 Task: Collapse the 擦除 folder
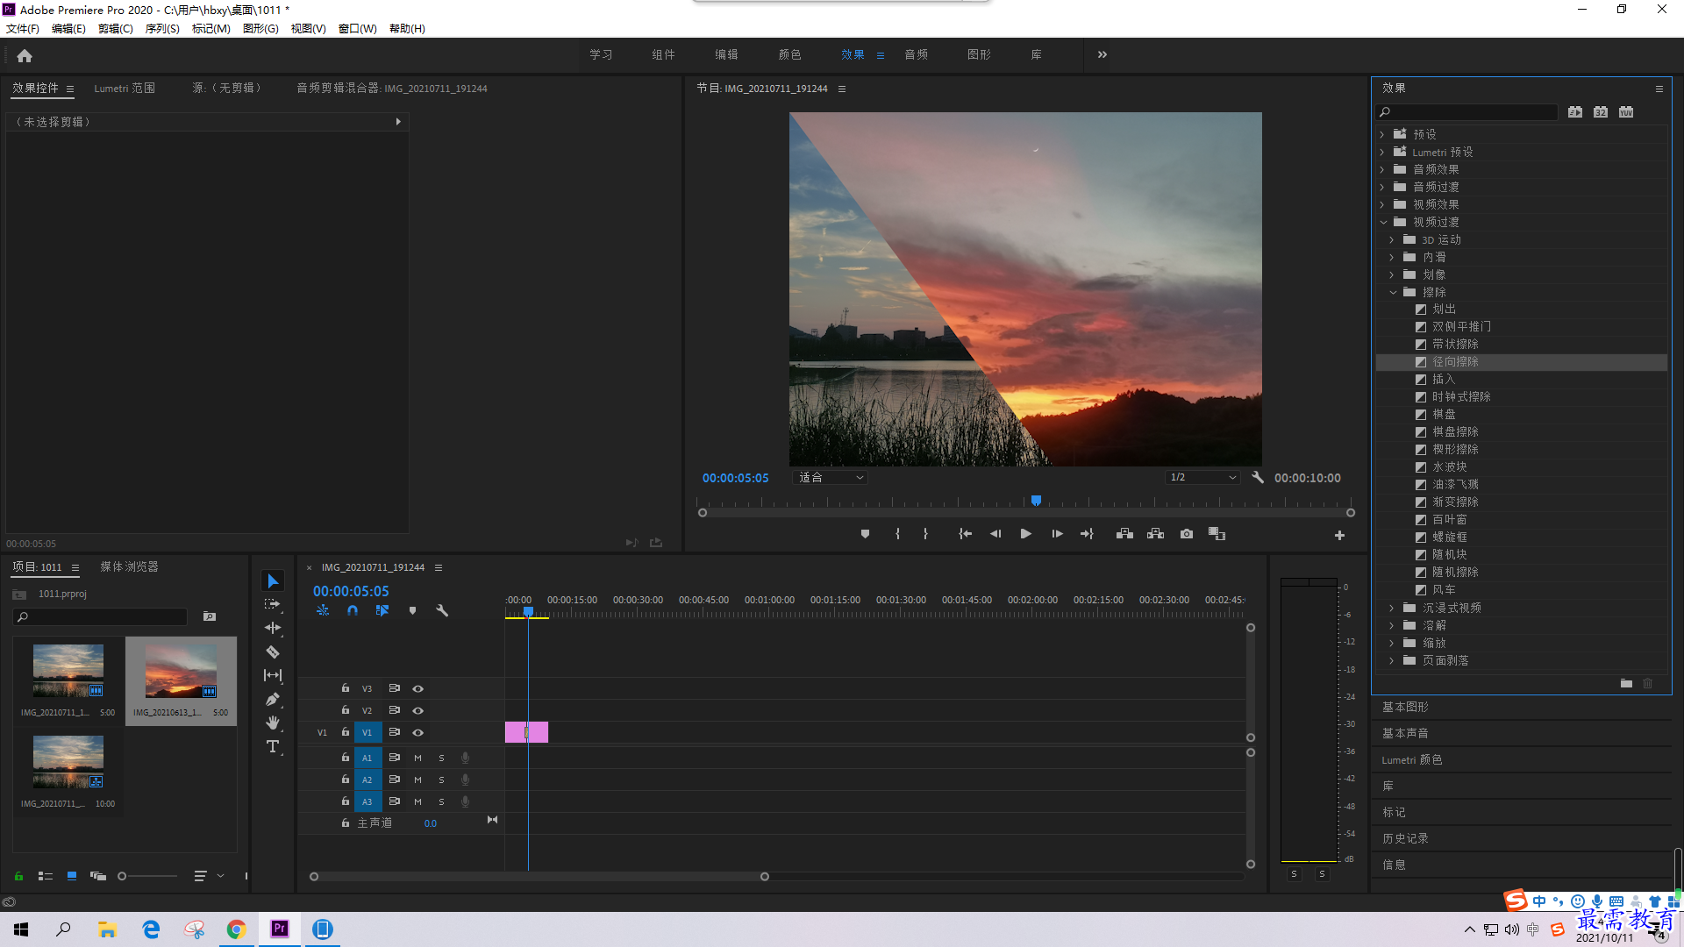pos(1393,292)
